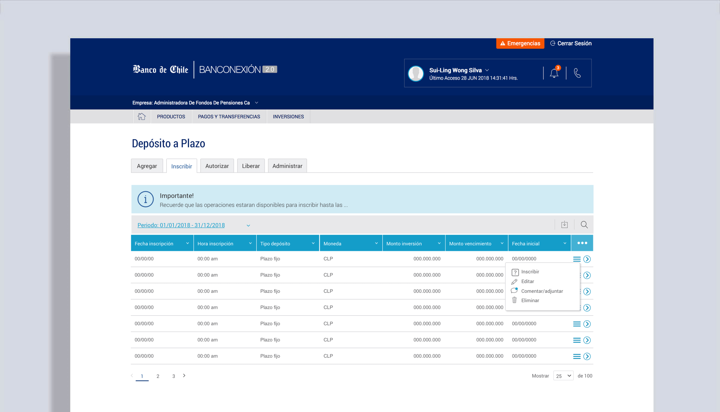720x412 pixels.
Task: Click the Banco de Chile logo
Action: [x=160, y=69]
